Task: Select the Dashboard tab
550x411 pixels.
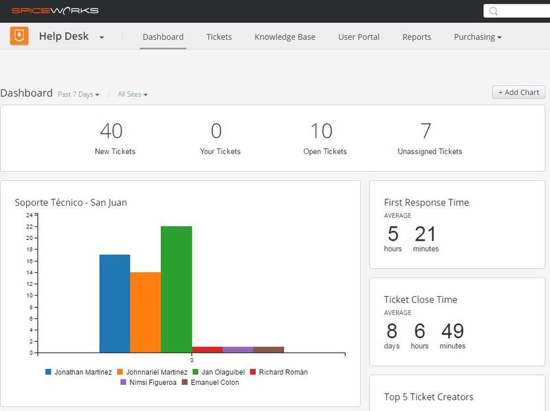Action: click(x=162, y=36)
